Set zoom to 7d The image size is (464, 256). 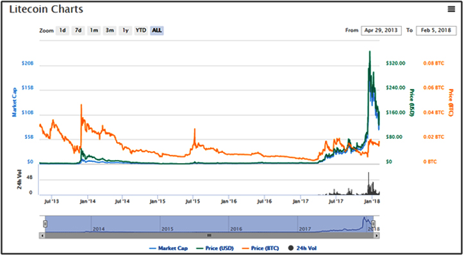pos(78,31)
